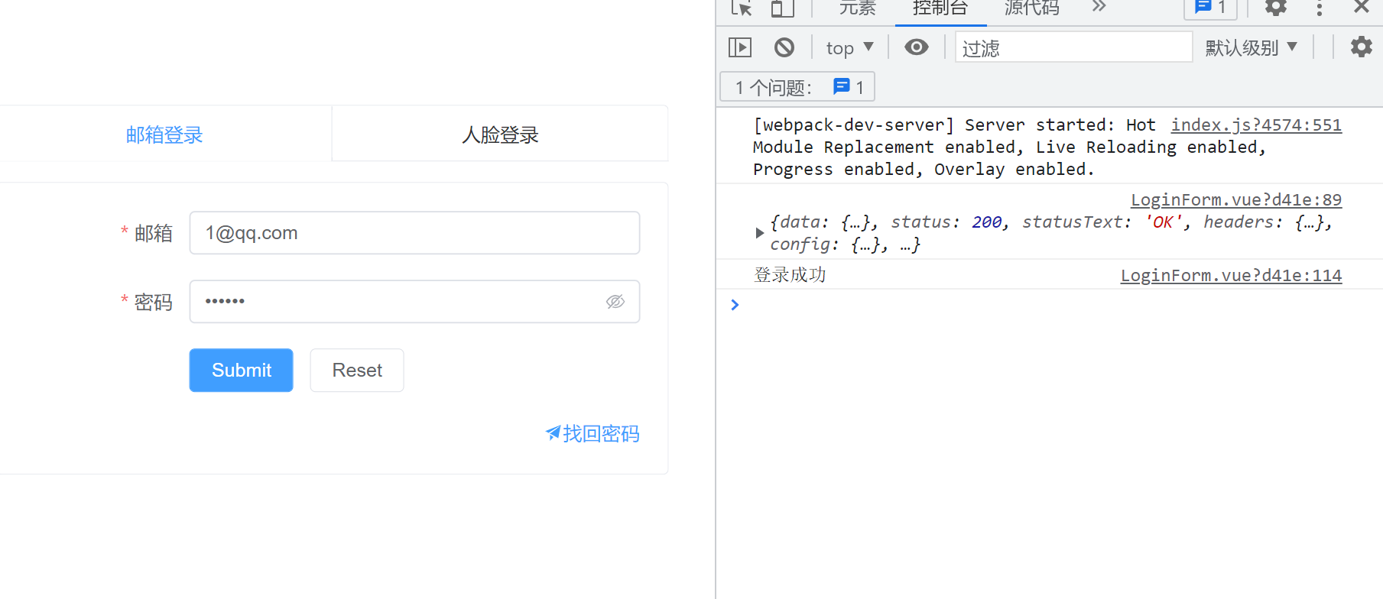Select the 邮箱登录 tab
1383x599 pixels.
point(164,134)
